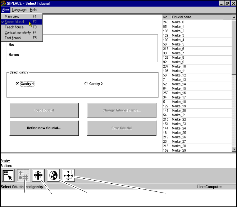The image size is (237, 207).
Task: Click on Marke_23 entry
Action: click(x=197, y=124)
